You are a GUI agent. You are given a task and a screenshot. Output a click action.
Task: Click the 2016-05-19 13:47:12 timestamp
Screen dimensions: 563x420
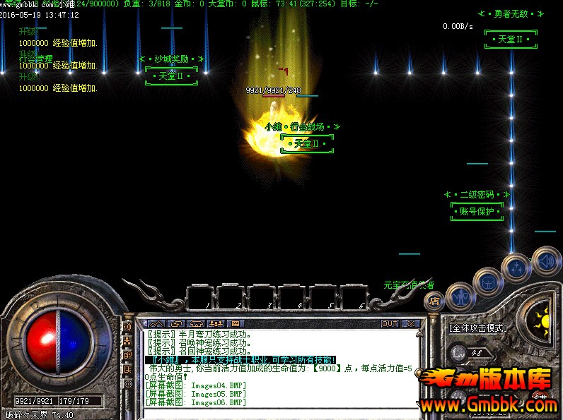pos(39,15)
